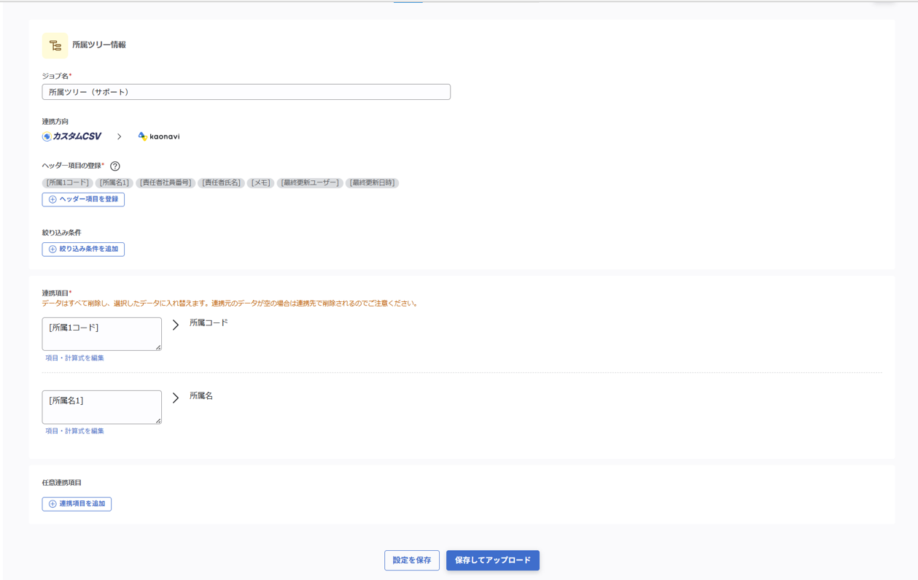Click the resize handle on 所属名1 field

(x=158, y=422)
